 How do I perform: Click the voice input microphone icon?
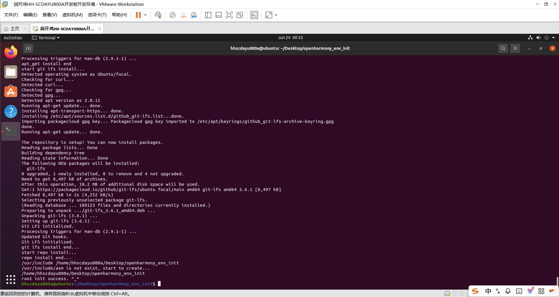tap(508, 291)
